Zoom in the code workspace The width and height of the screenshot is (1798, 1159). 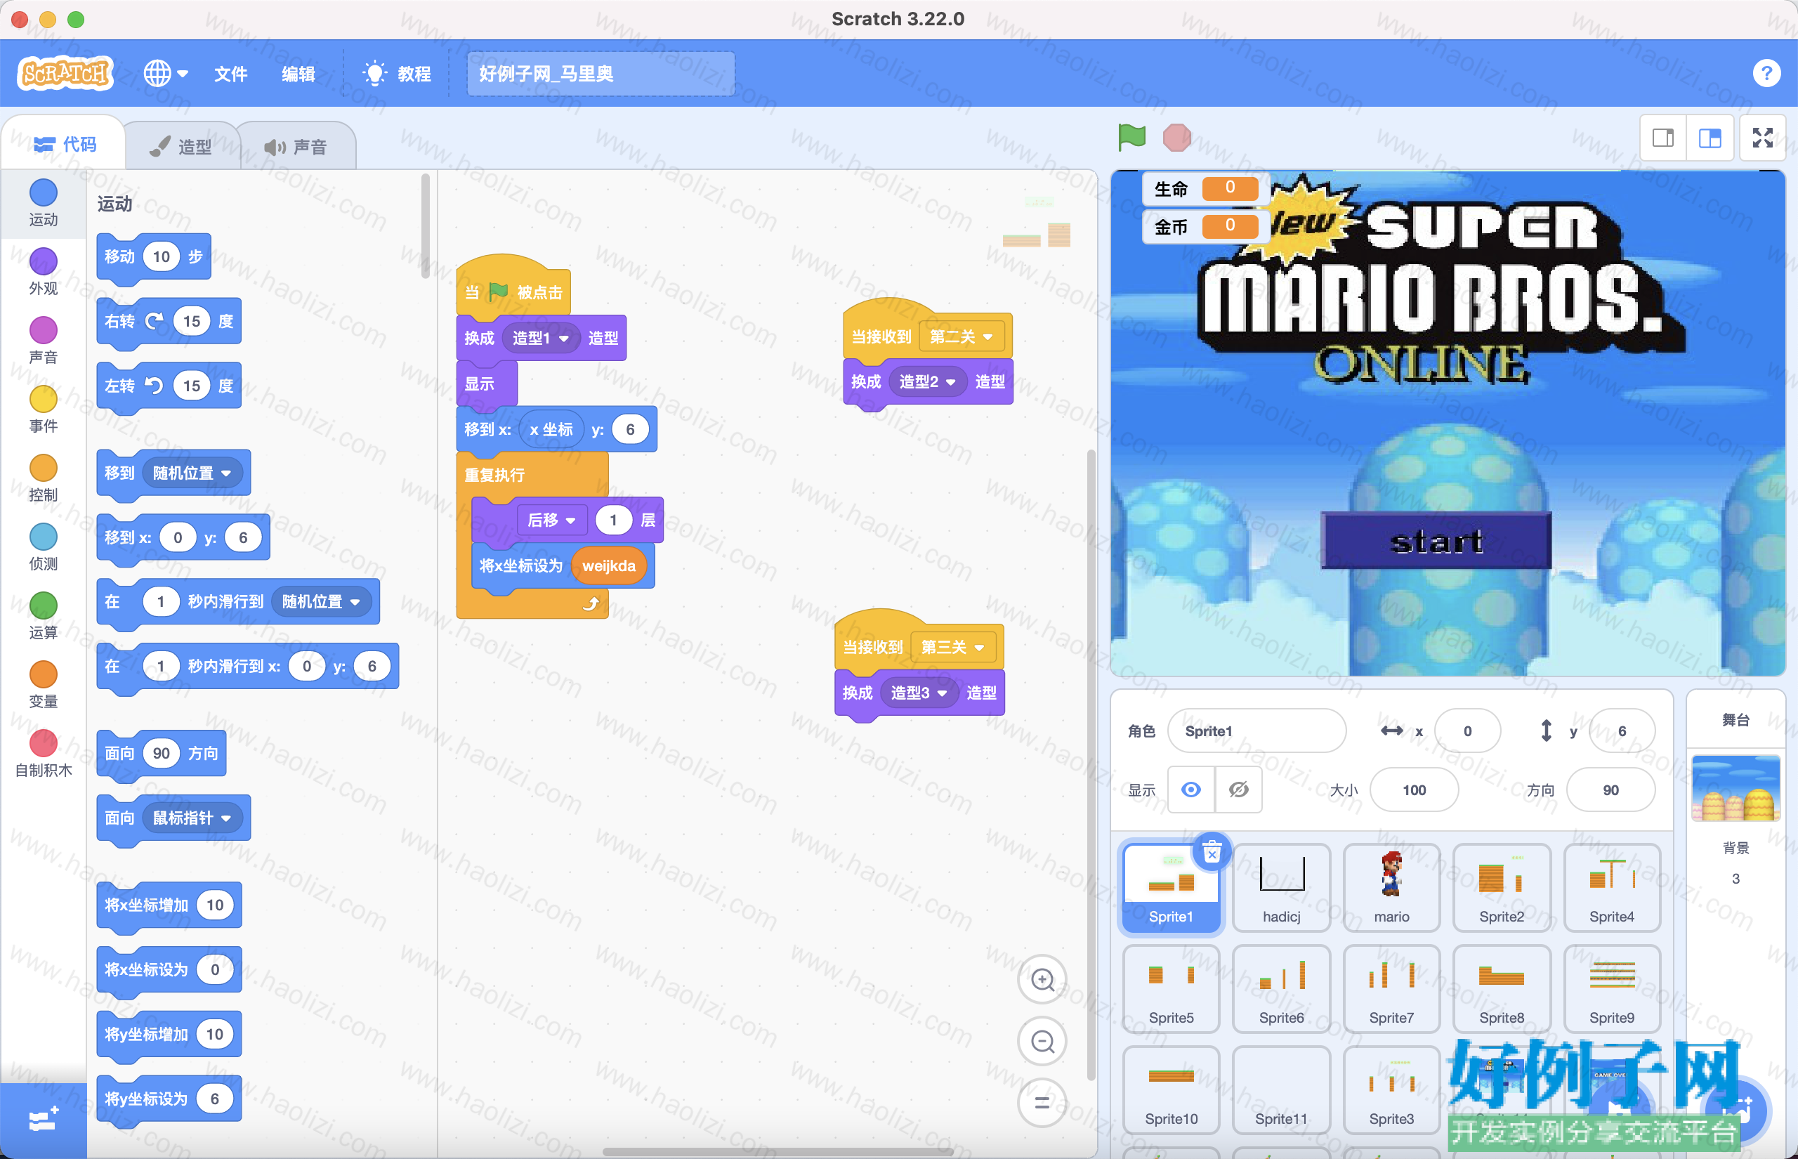click(1042, 979)
